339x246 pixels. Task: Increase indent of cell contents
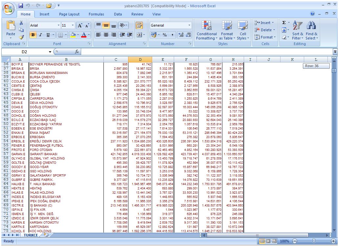coord(129,35)
